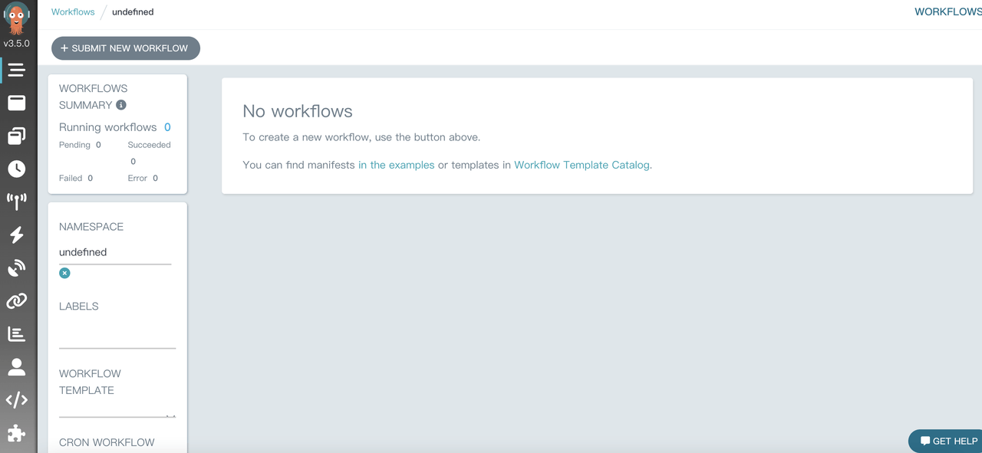The height and width of the screenshot is (453, 982).
Task: Click the WORKFLOWS title at top right
Action: [948, 12]
